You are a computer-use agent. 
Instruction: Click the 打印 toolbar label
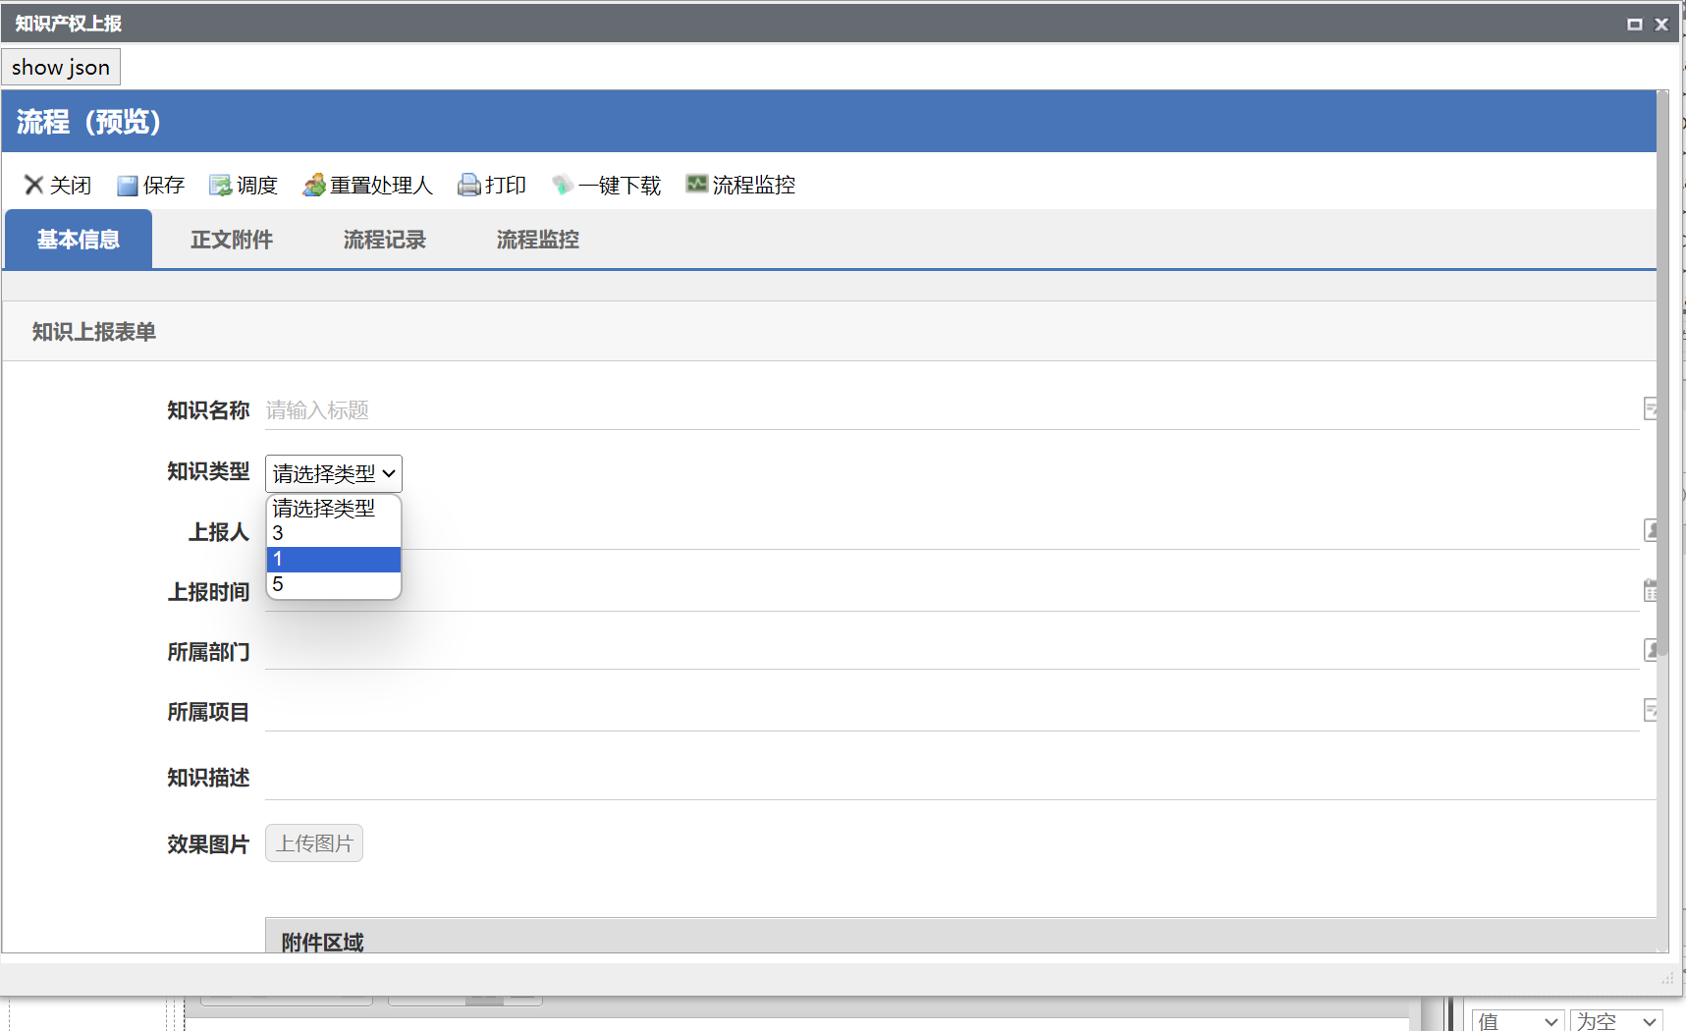coord(506,186)
